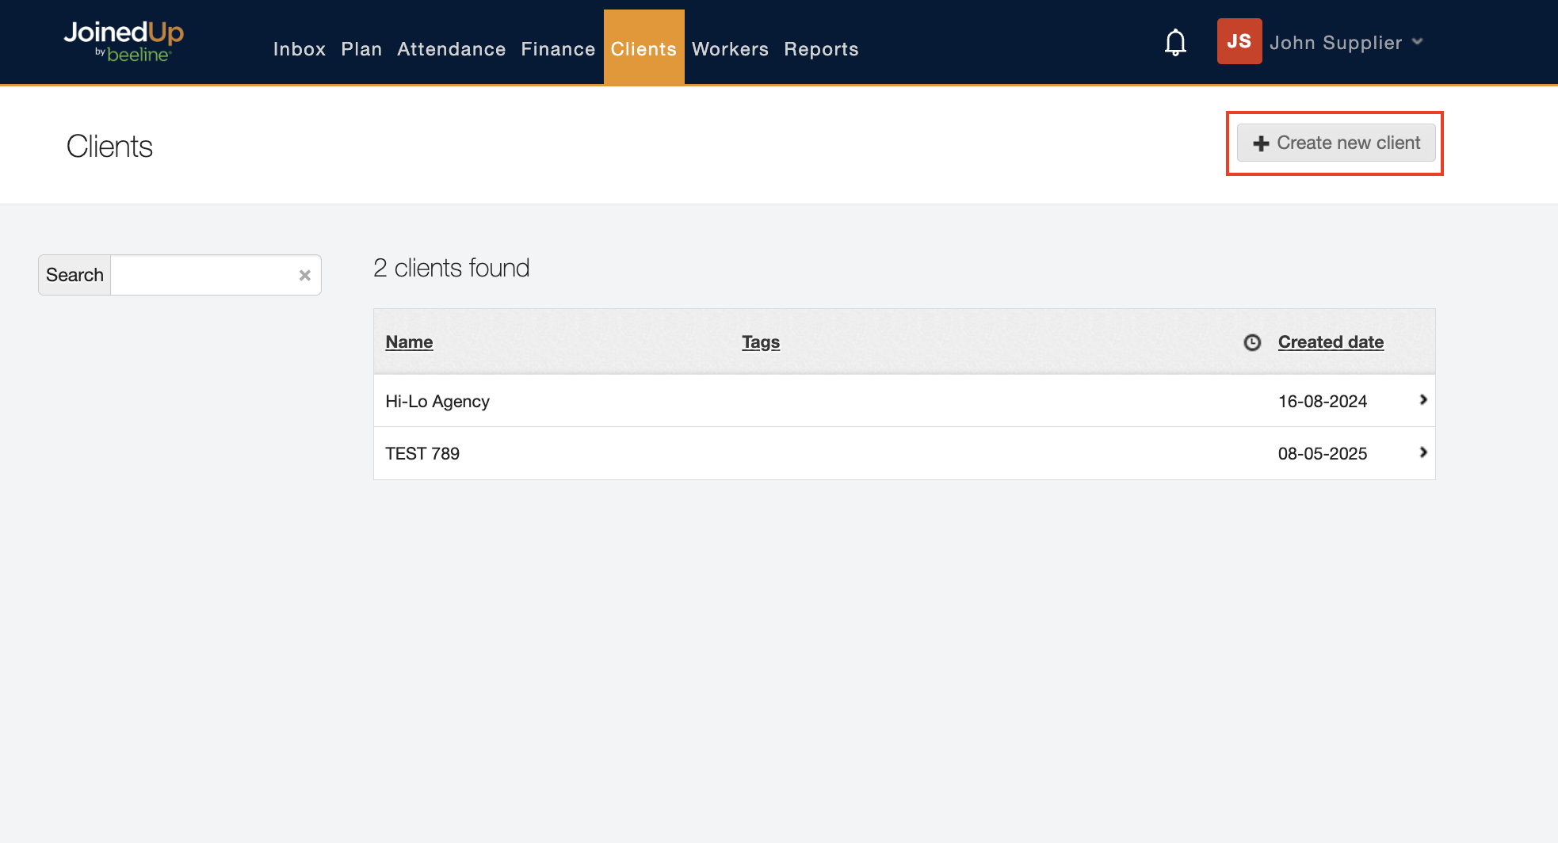This screenshot has height=843, width=1558.
Task: Expand the John Supplier account dropdown
Action: click(1418, 42)
